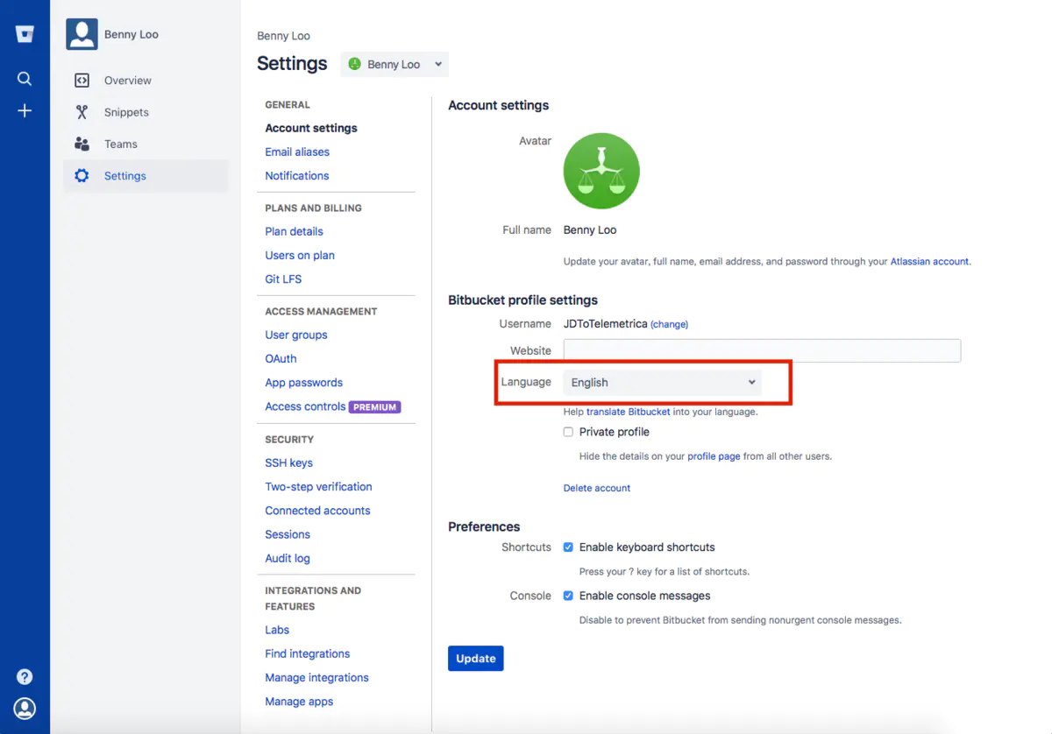
Task: Open help via the question mark icon
Action: click(x=25, y=676)
